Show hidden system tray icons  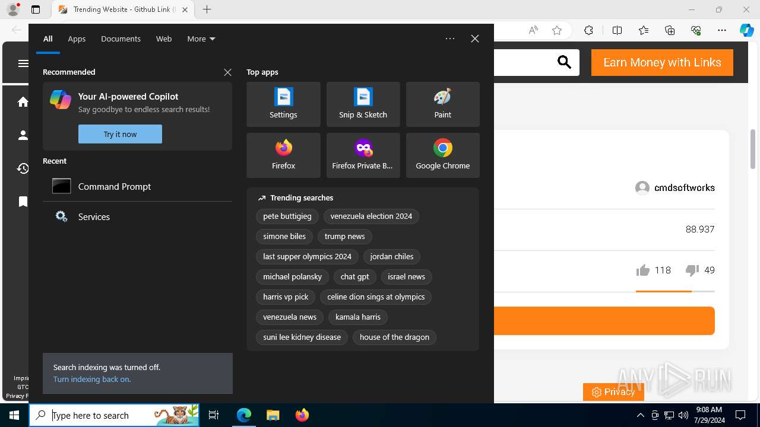(x=640, y=415)
